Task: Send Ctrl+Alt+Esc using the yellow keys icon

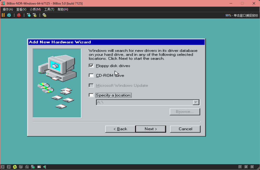Action: (35, 15)
